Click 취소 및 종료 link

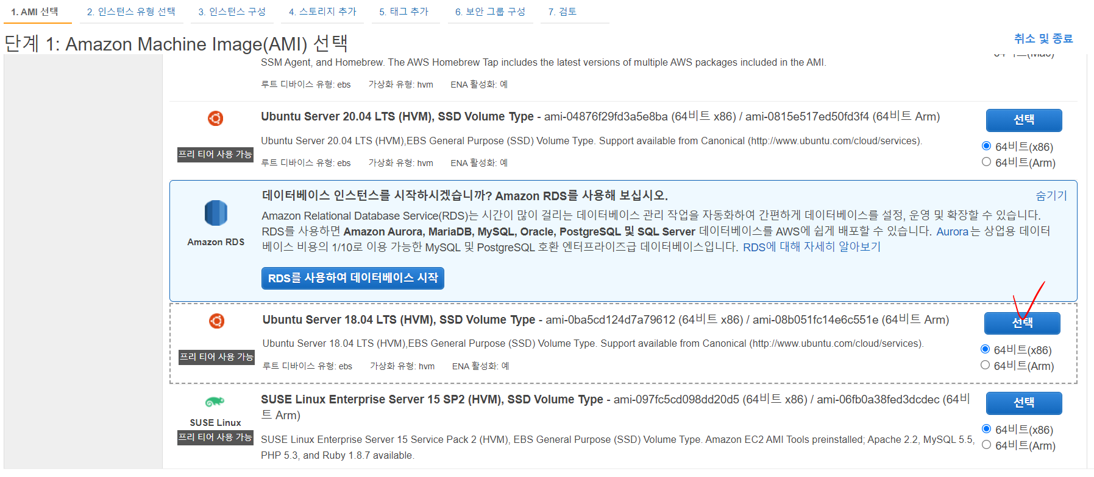click(x=1043, y=38)
